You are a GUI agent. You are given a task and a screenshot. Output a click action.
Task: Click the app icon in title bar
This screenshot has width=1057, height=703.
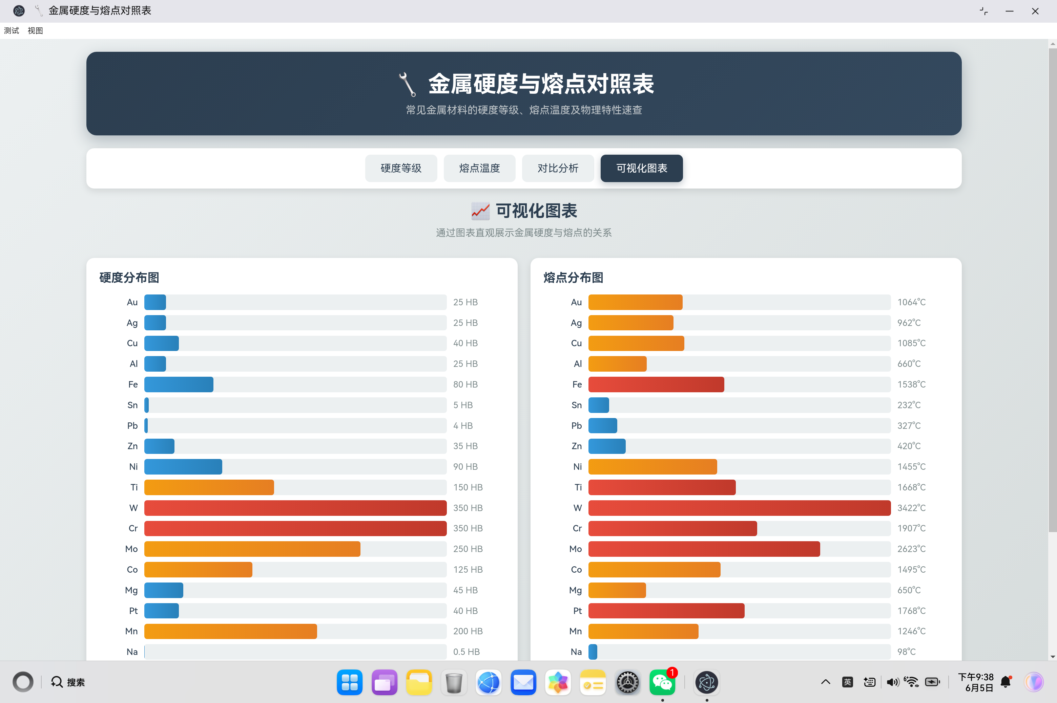pos(19,11)
